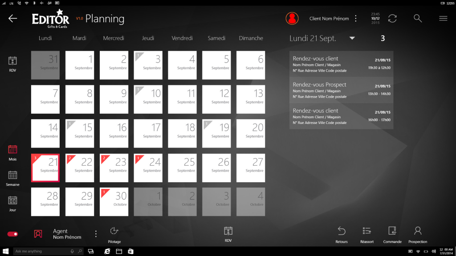Viewport: 456px width, 256px height.
Task: Click the back arrow icon
Action: coord(12,18)
